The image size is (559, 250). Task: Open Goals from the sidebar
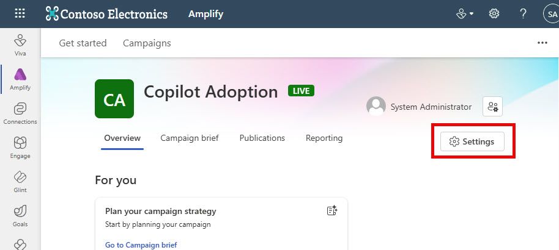pos(20,216)
